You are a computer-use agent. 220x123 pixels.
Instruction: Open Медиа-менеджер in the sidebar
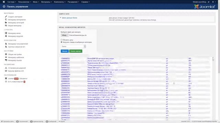[14, 26]
